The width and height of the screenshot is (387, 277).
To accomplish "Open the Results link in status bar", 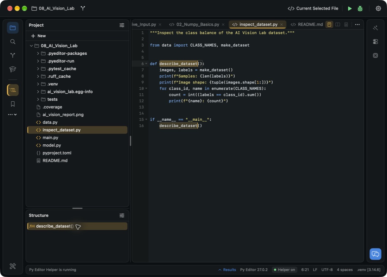I will click(227, 270).
